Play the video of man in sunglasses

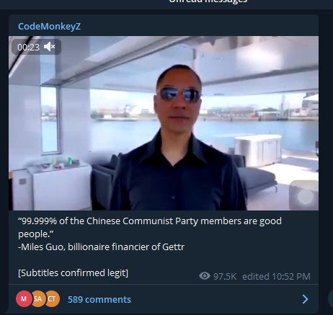point(164,123)
